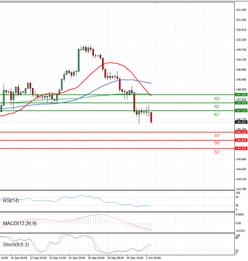Image resolution: width=248 pixels, height=261 pixels.
Task: Select the 146.210 red price tag
Action: point(241,132)
